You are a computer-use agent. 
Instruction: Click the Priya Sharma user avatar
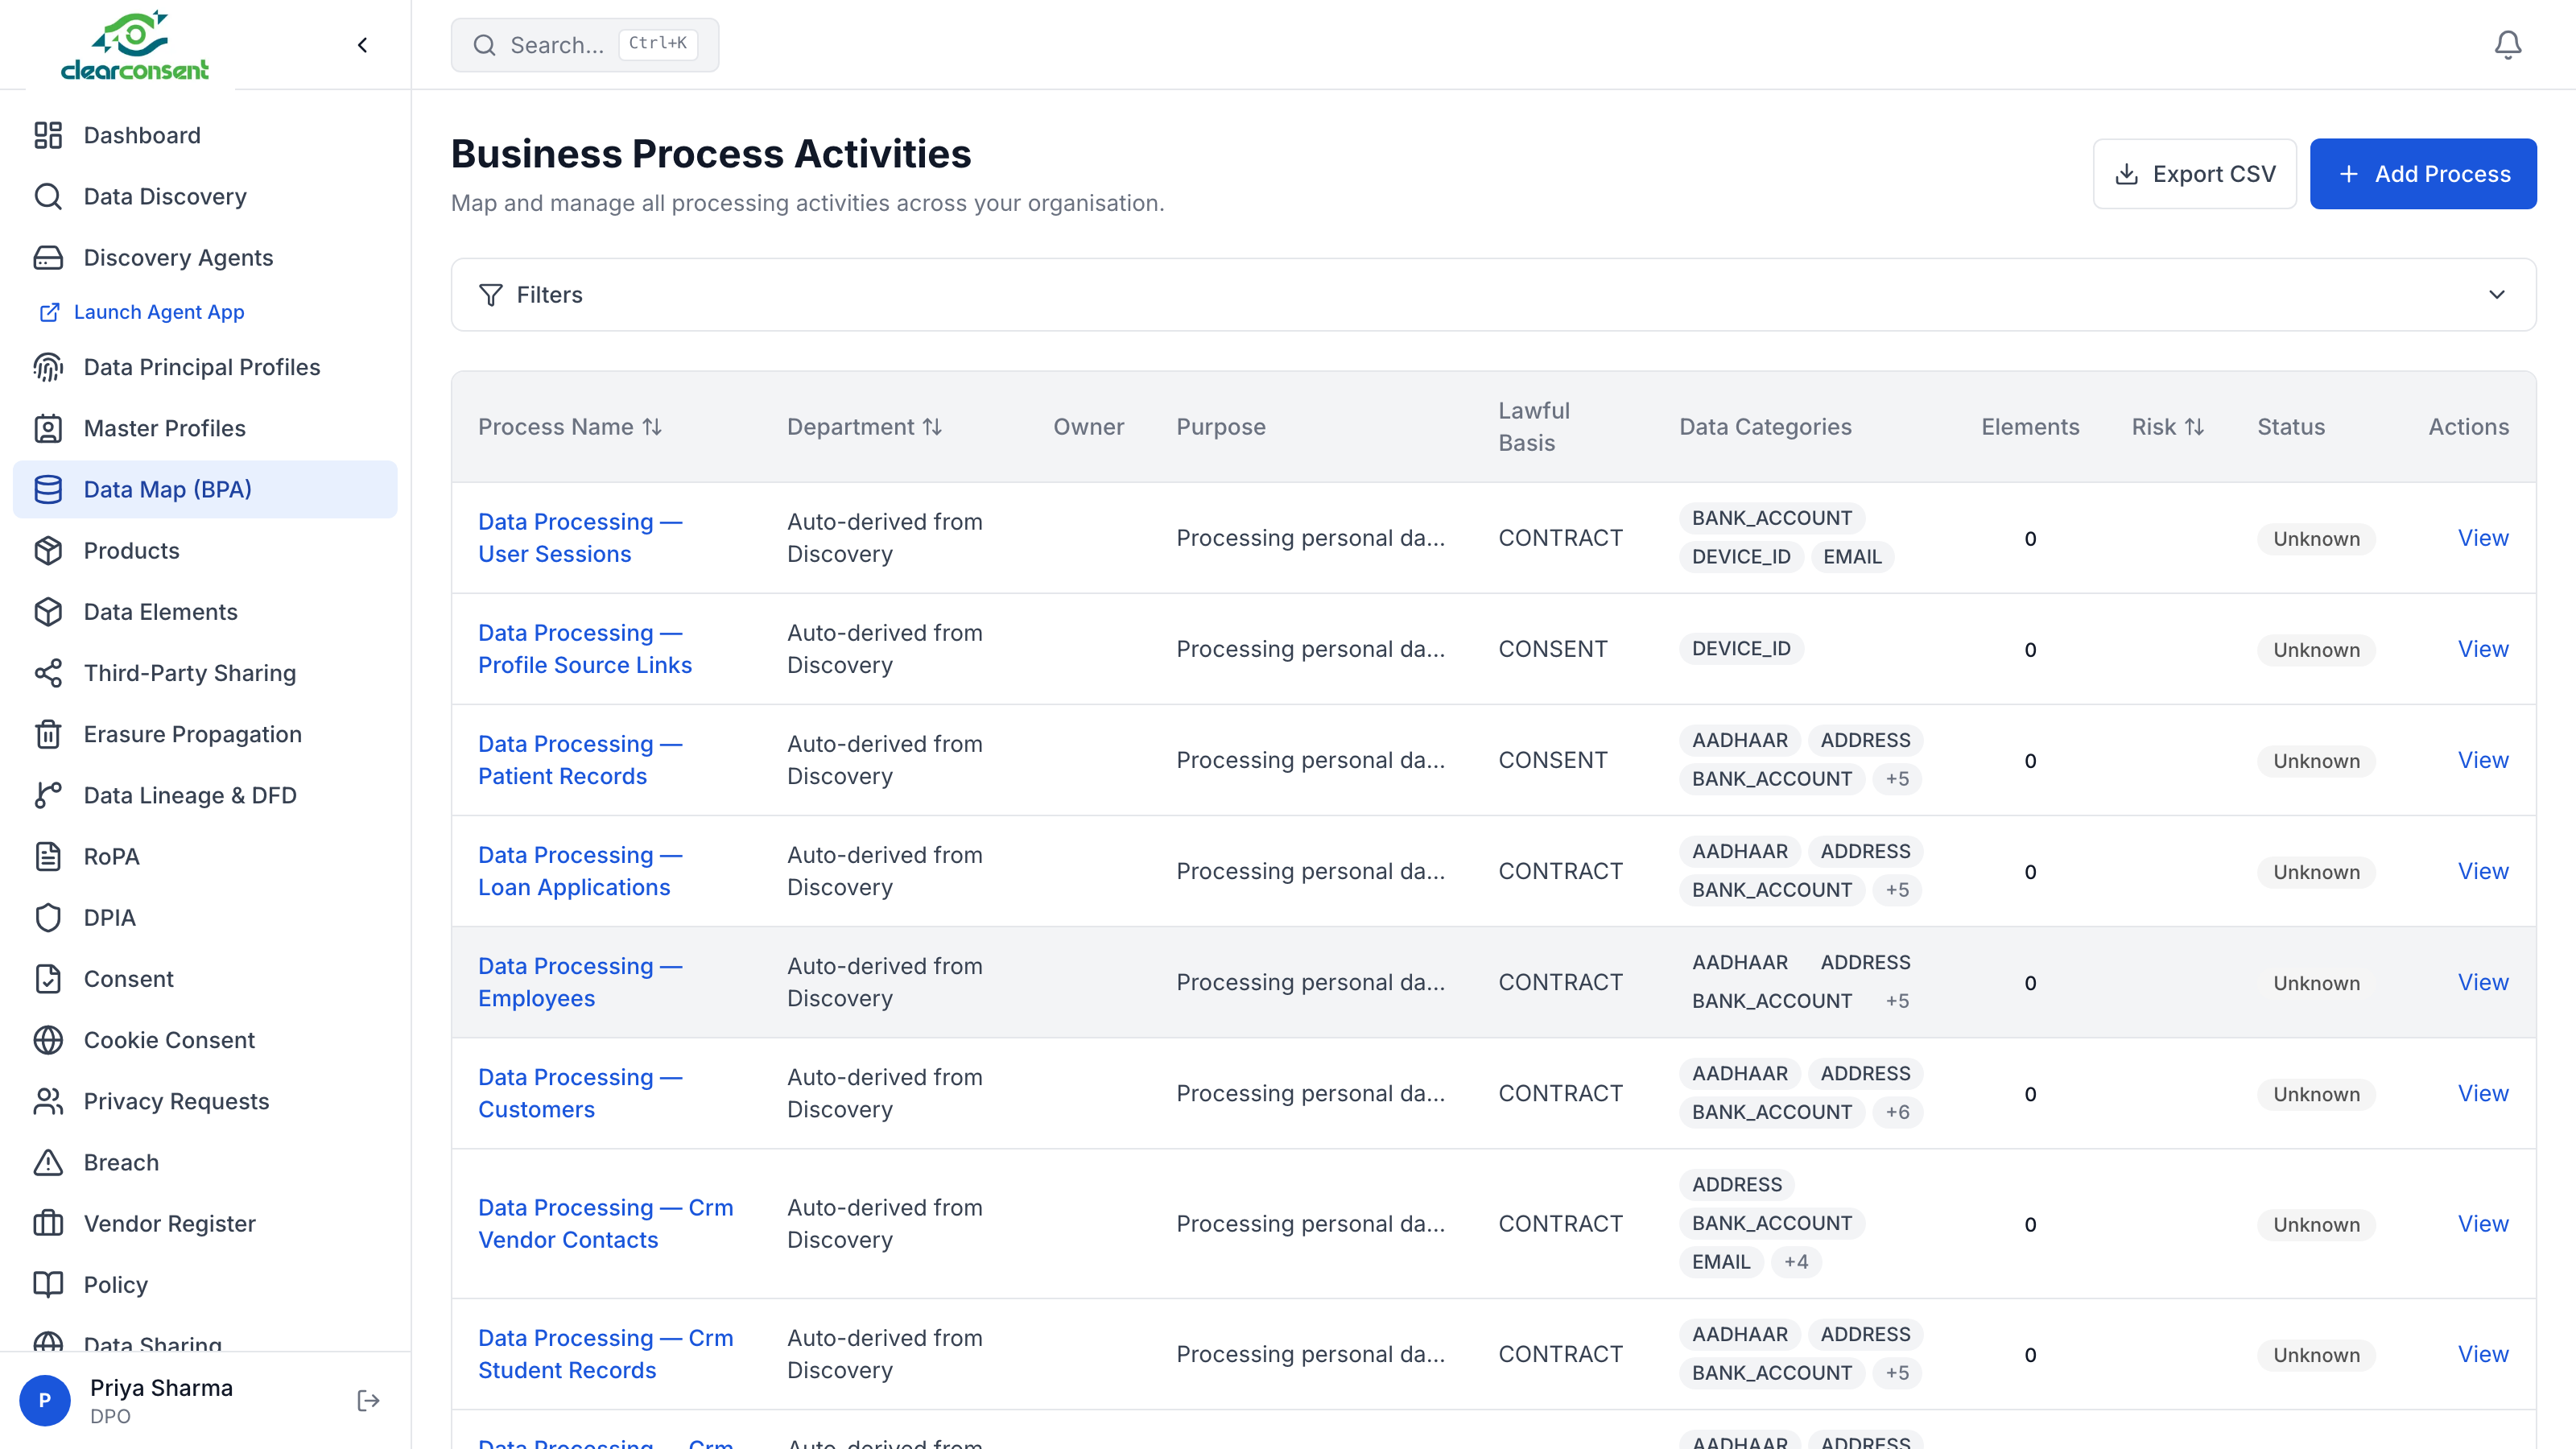45,1400
